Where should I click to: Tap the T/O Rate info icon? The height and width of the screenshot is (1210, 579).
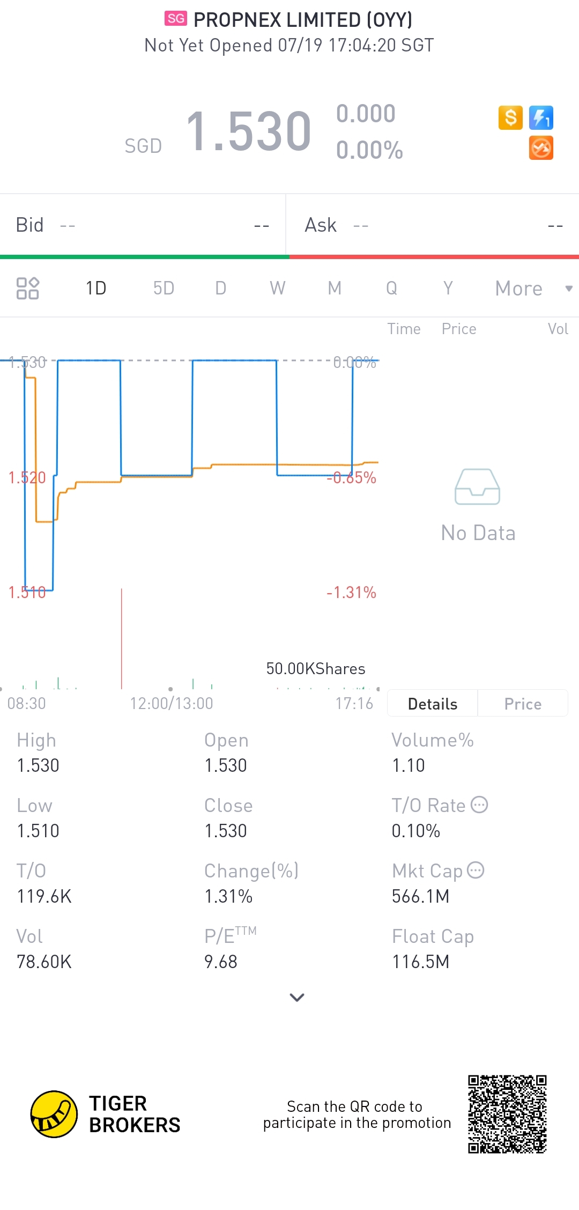[479, 805]
